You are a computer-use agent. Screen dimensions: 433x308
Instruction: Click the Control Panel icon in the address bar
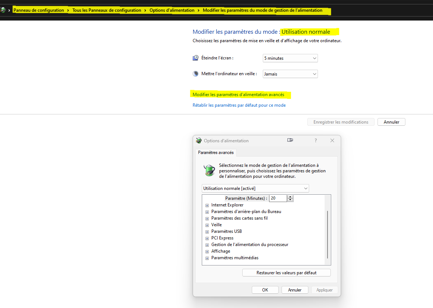tap(3, 10)
